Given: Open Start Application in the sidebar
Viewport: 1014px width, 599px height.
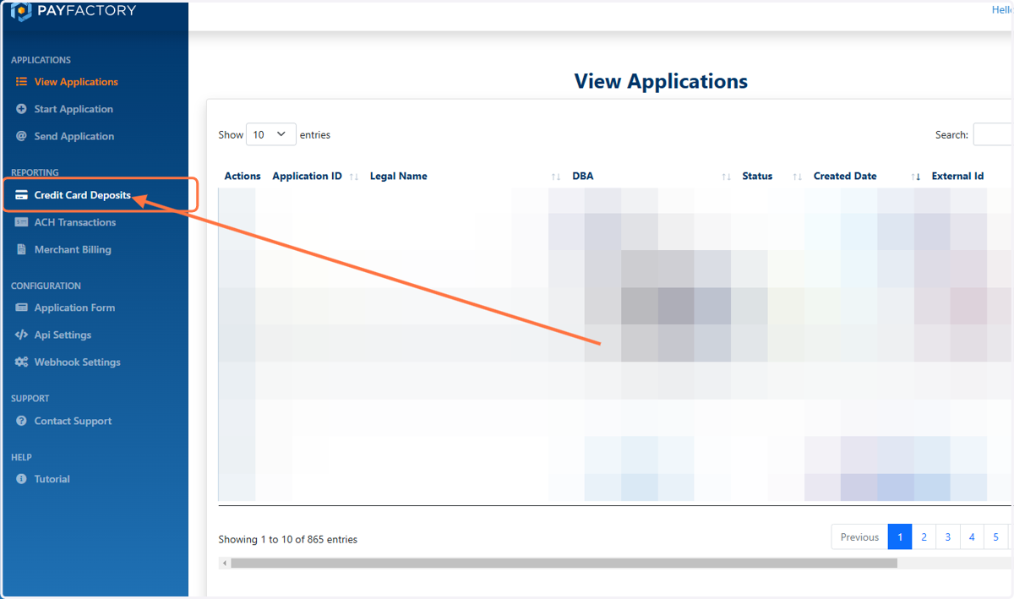Looking at the screenshot, I should click(74, 109).
